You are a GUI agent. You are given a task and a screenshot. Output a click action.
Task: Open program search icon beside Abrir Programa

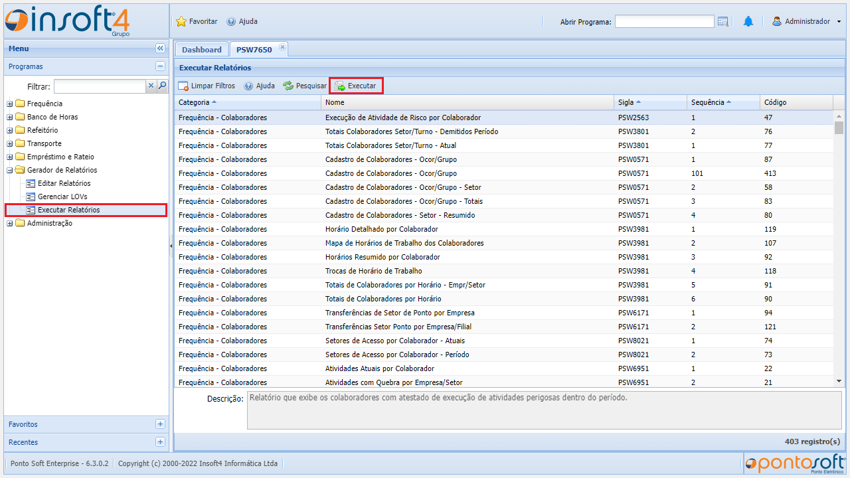point(723,22)
